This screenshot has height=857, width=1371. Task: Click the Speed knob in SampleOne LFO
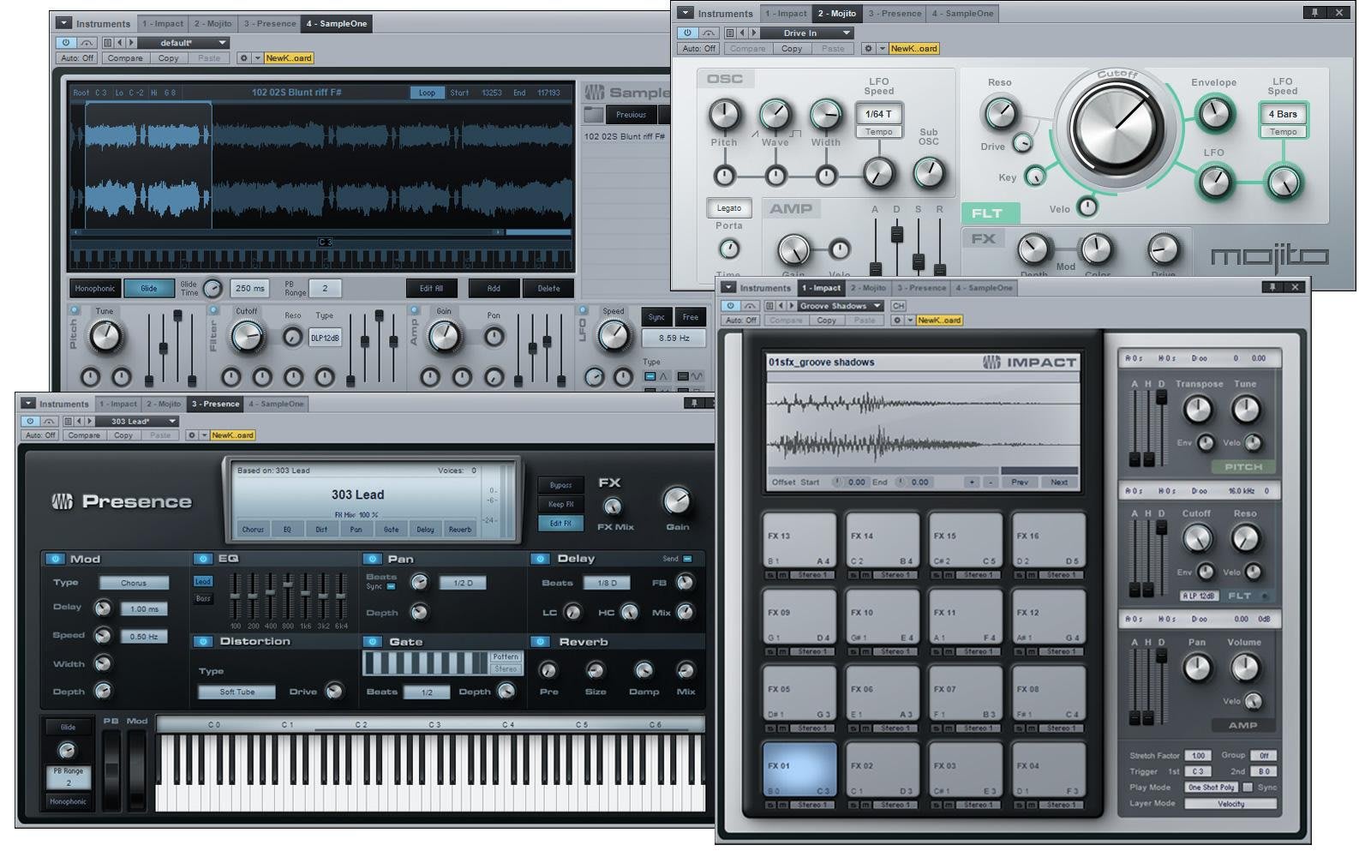pos(613,335)
